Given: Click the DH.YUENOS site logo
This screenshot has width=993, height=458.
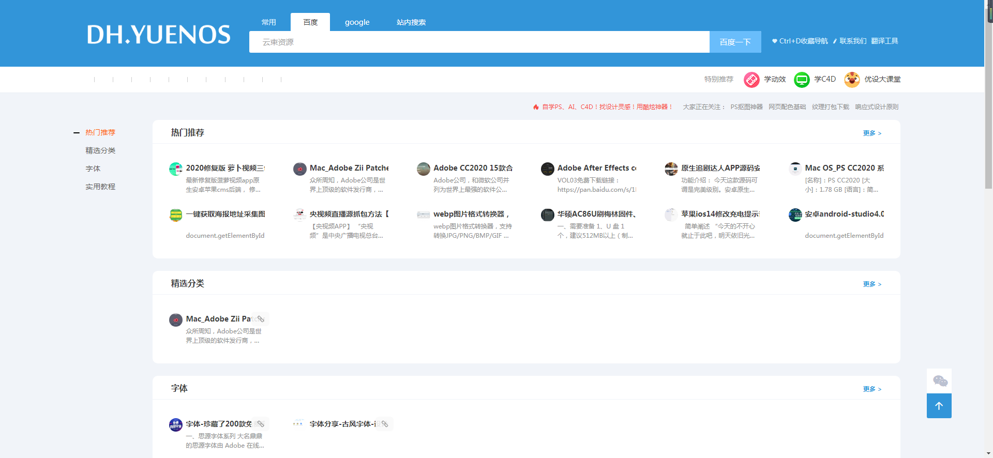Looking at the screenshot, I should point(159,35).
